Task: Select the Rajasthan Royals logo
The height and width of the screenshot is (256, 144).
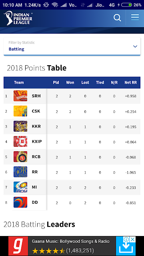Action: point(20,172)
